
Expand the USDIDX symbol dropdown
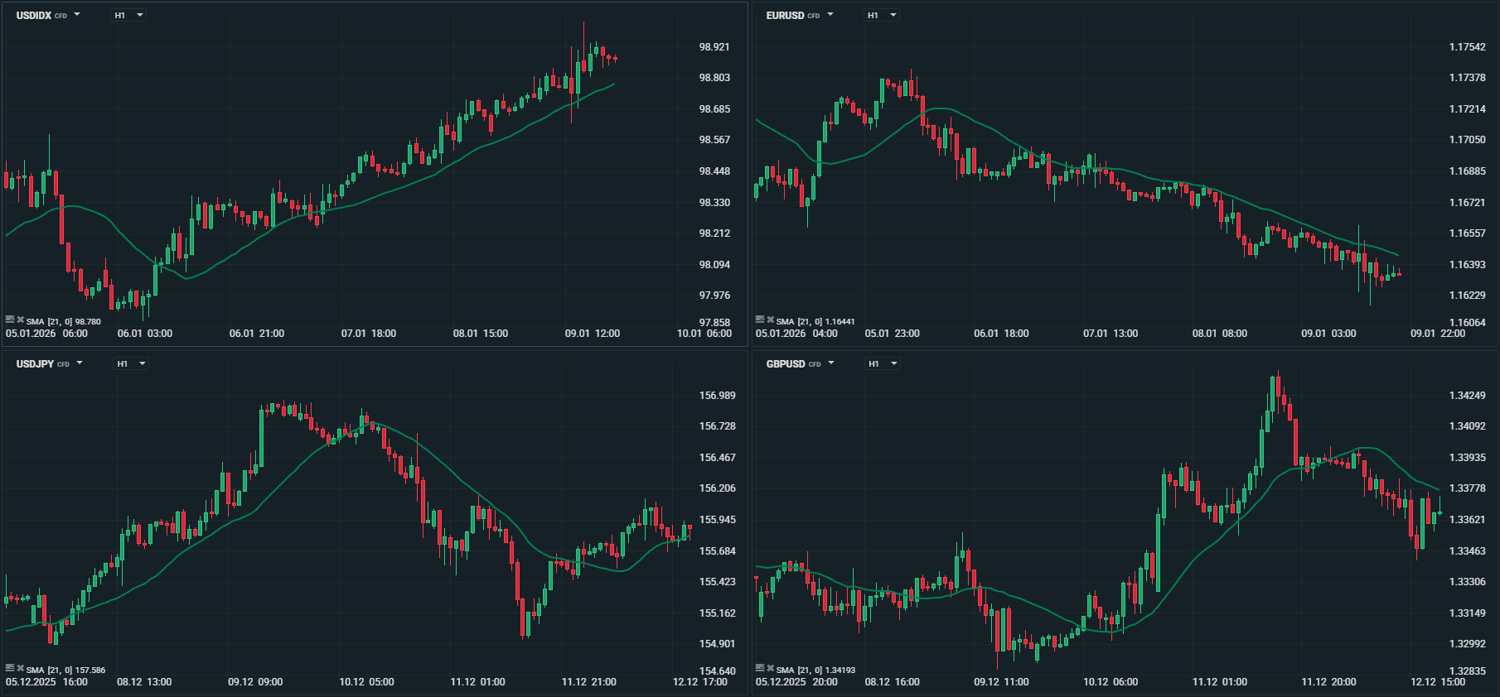77,15
